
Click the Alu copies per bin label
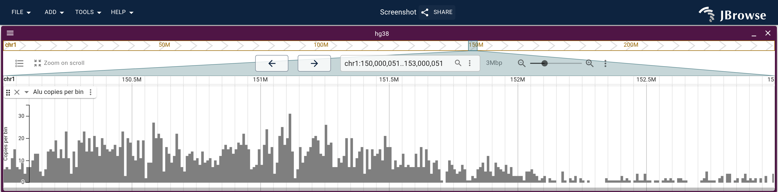point(58,92)
